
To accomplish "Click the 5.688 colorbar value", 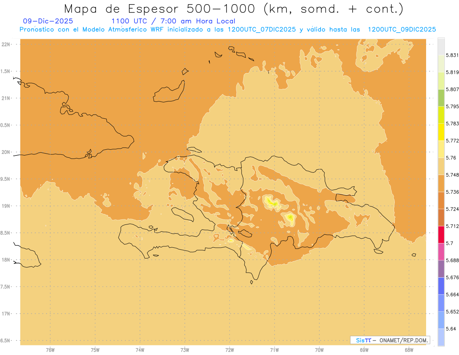I will 452,260.
